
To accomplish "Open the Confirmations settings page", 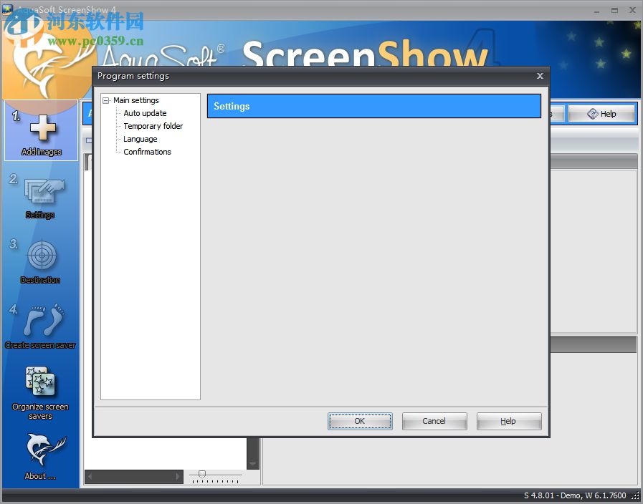I will (x=146, y=152).
